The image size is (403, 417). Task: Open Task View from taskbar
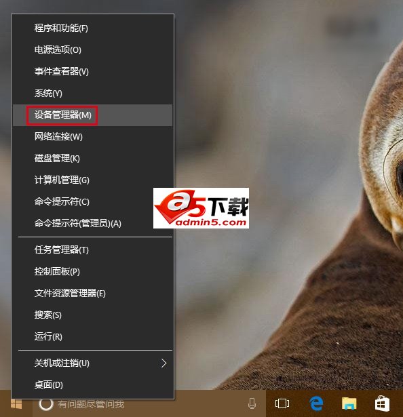[x=282, y=403]
